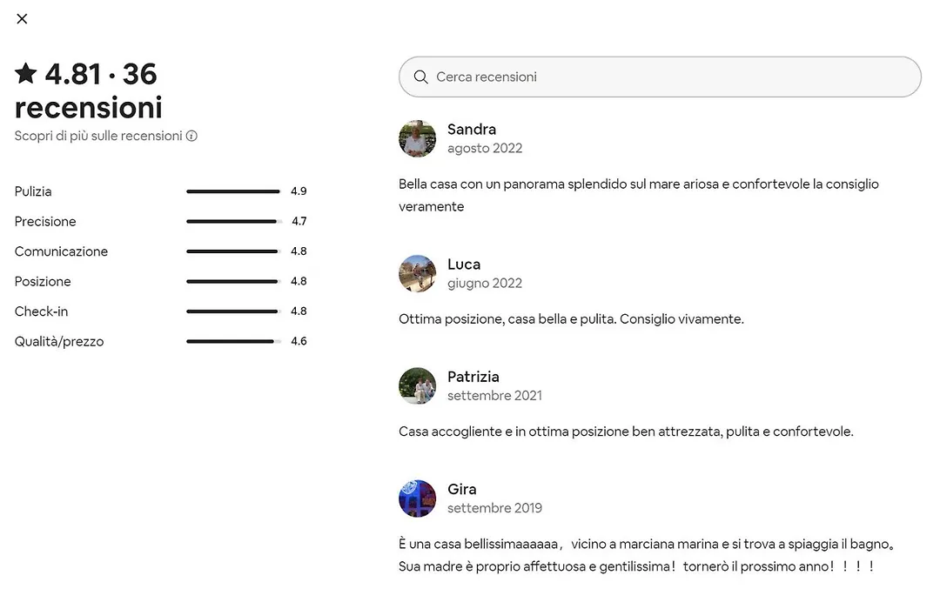Click reviewer name Gira
This screenshot has width=940, height=609.
461,489
